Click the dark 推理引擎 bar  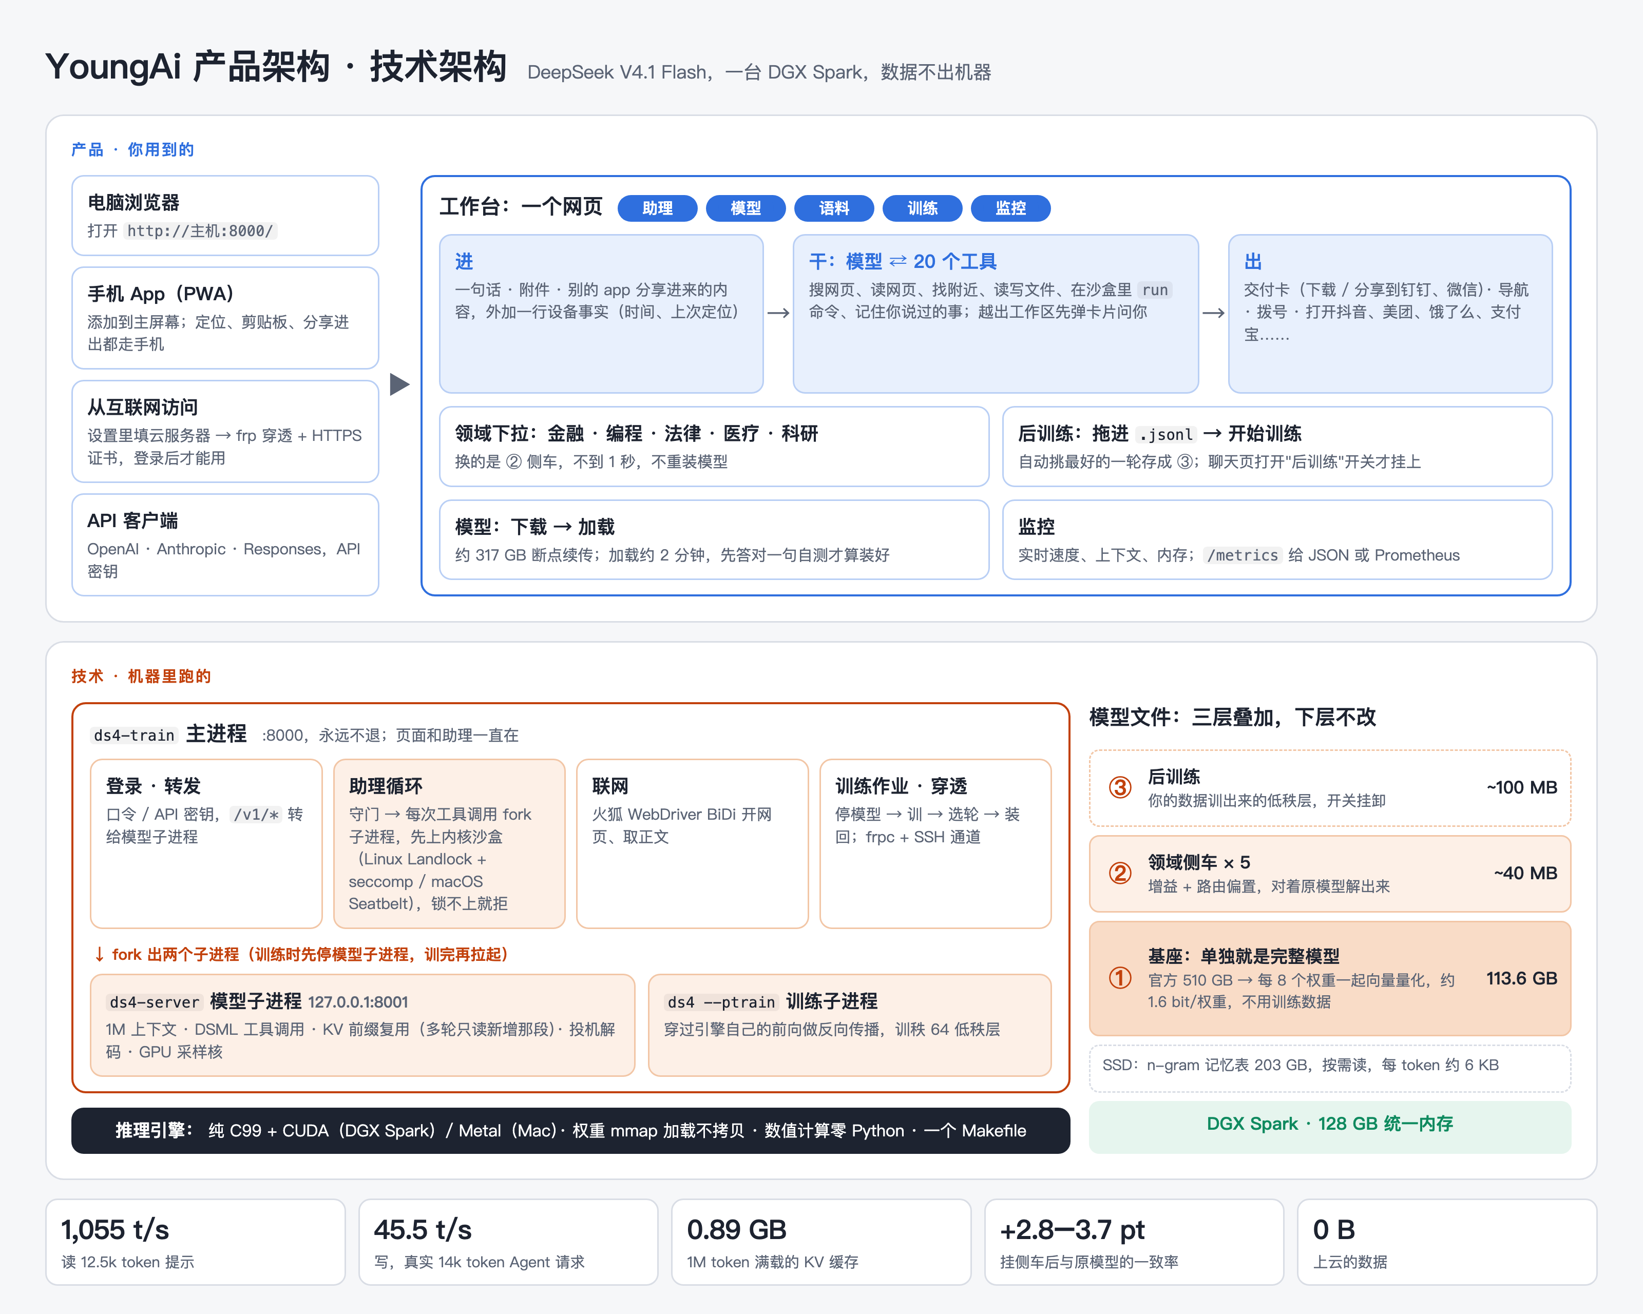point(571,1130)
